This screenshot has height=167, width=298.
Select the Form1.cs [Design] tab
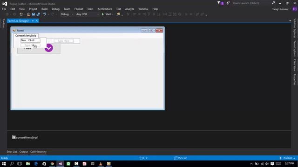click(19, 21)
